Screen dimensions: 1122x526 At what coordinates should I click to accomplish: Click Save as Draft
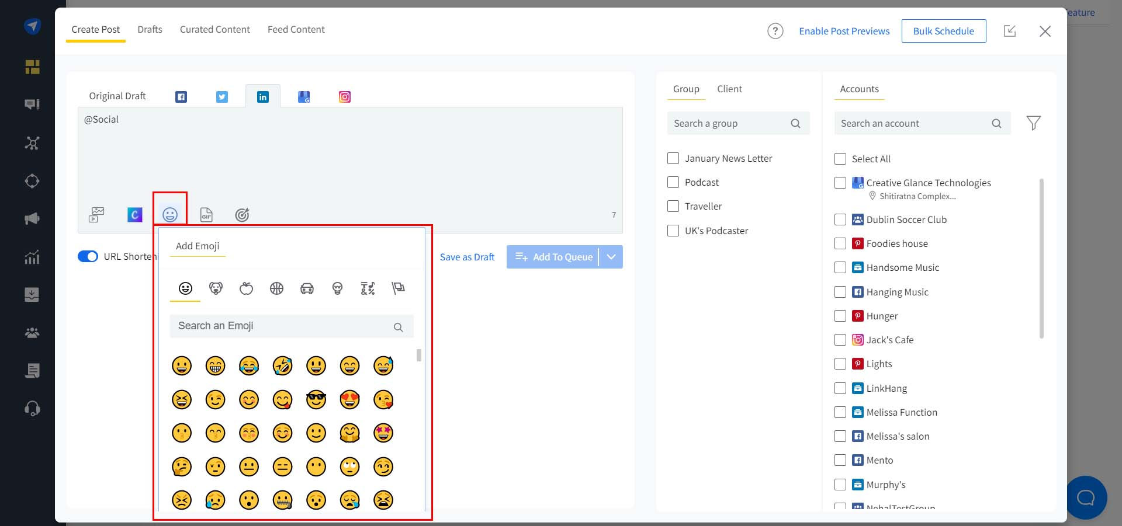click(x=467, y=257)
